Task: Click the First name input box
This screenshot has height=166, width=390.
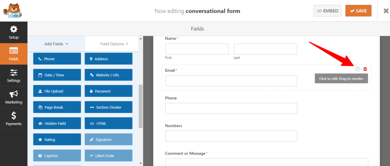Action: (x=197, y=49)
